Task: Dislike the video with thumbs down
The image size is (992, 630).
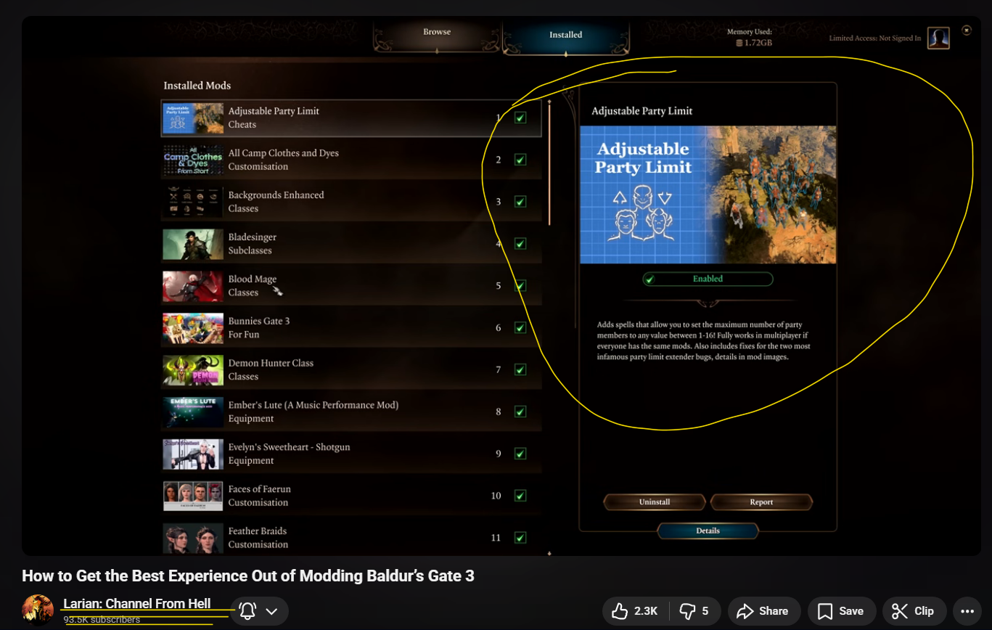Action: [694, 611]
